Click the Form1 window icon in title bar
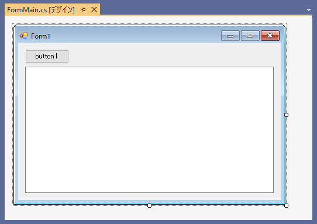 pos(24,36)
